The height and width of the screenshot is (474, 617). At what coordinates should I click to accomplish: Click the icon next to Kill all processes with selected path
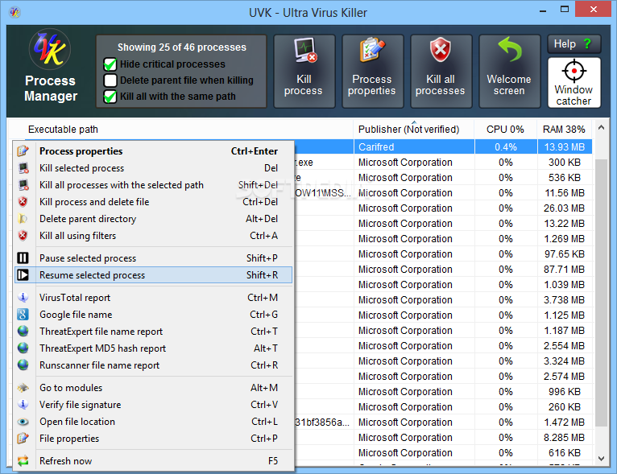[x=23, y=185]
